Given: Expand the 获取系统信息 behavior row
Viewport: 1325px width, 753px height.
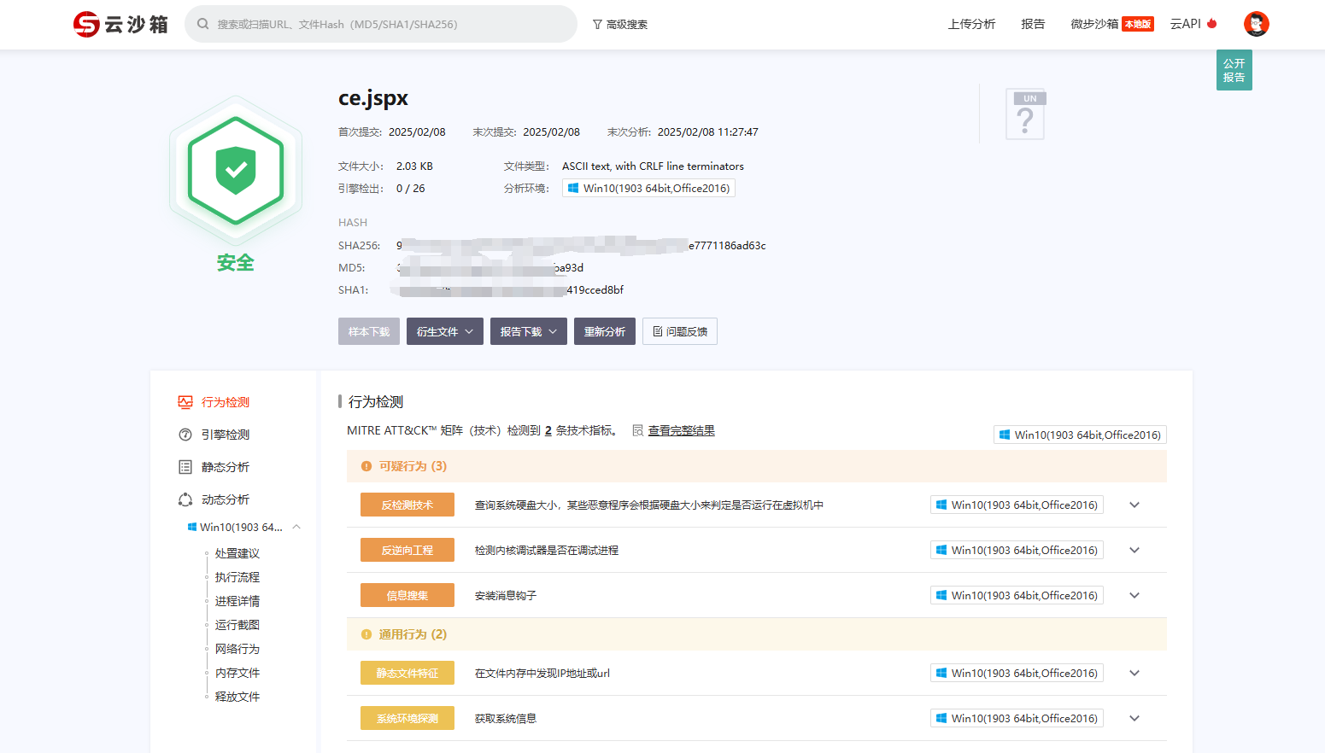Looking at the screenshot, I should (x=1134, y=718).
